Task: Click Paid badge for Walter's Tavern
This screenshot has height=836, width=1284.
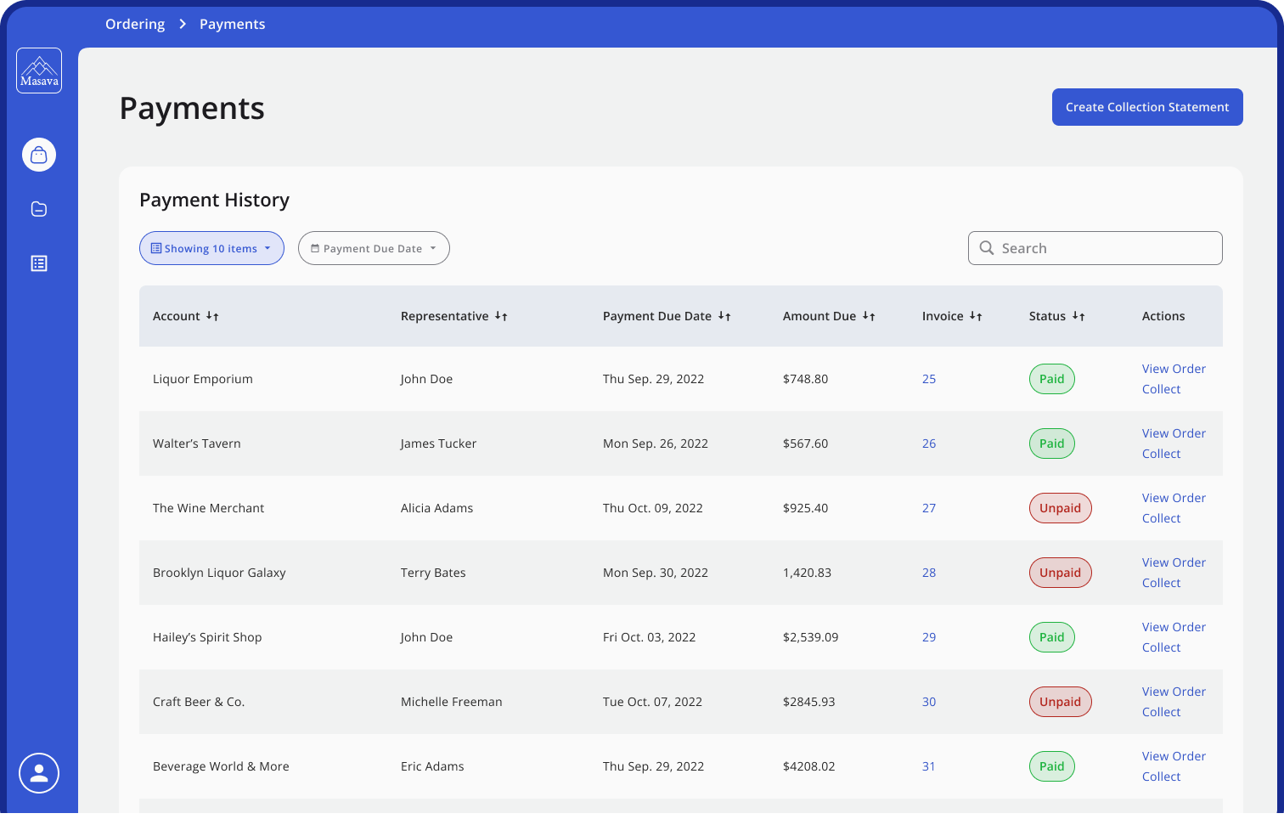Action: [x=1052, y=443]
